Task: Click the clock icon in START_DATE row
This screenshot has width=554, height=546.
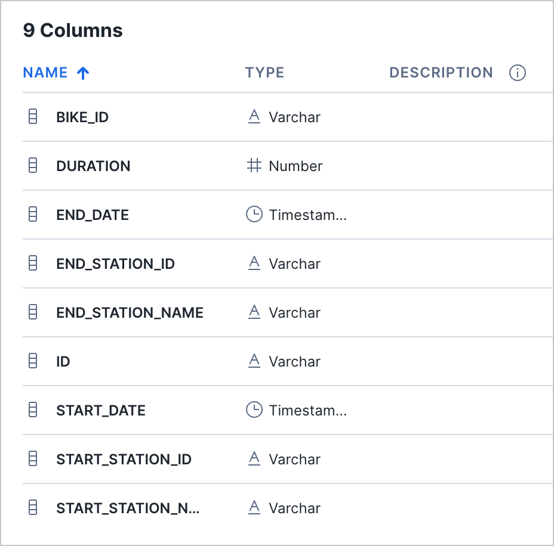Action: pos(254,410)
